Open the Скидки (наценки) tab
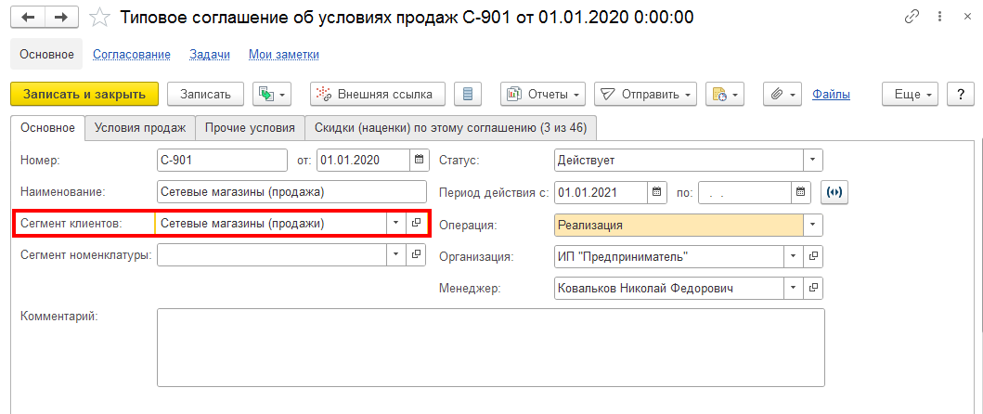The width and height of the screenshot is (983, 414). [451, 127]
